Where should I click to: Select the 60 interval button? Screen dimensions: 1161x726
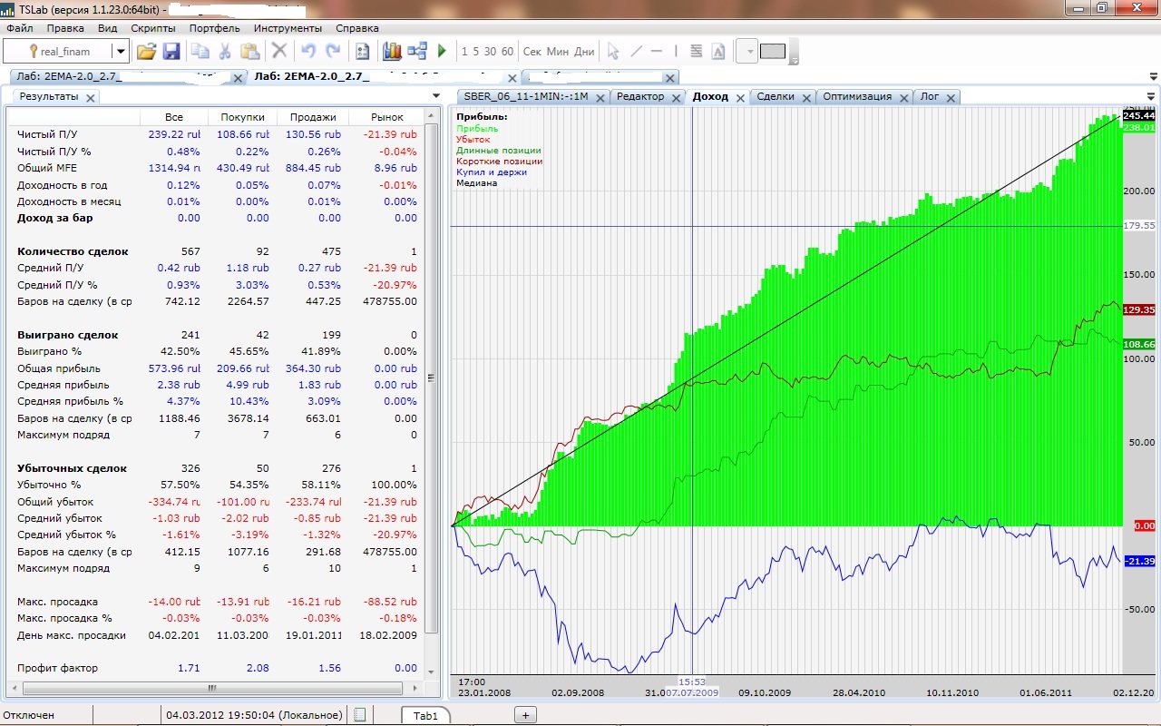507,52
